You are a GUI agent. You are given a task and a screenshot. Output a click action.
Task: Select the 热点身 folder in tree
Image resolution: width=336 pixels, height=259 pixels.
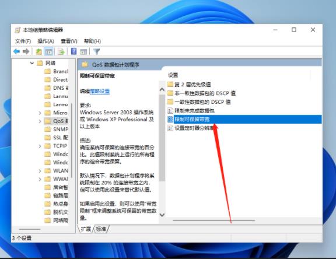click(x=57, y=204)
